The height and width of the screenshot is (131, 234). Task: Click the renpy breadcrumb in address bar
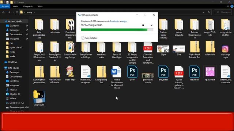tap(29, 12)
